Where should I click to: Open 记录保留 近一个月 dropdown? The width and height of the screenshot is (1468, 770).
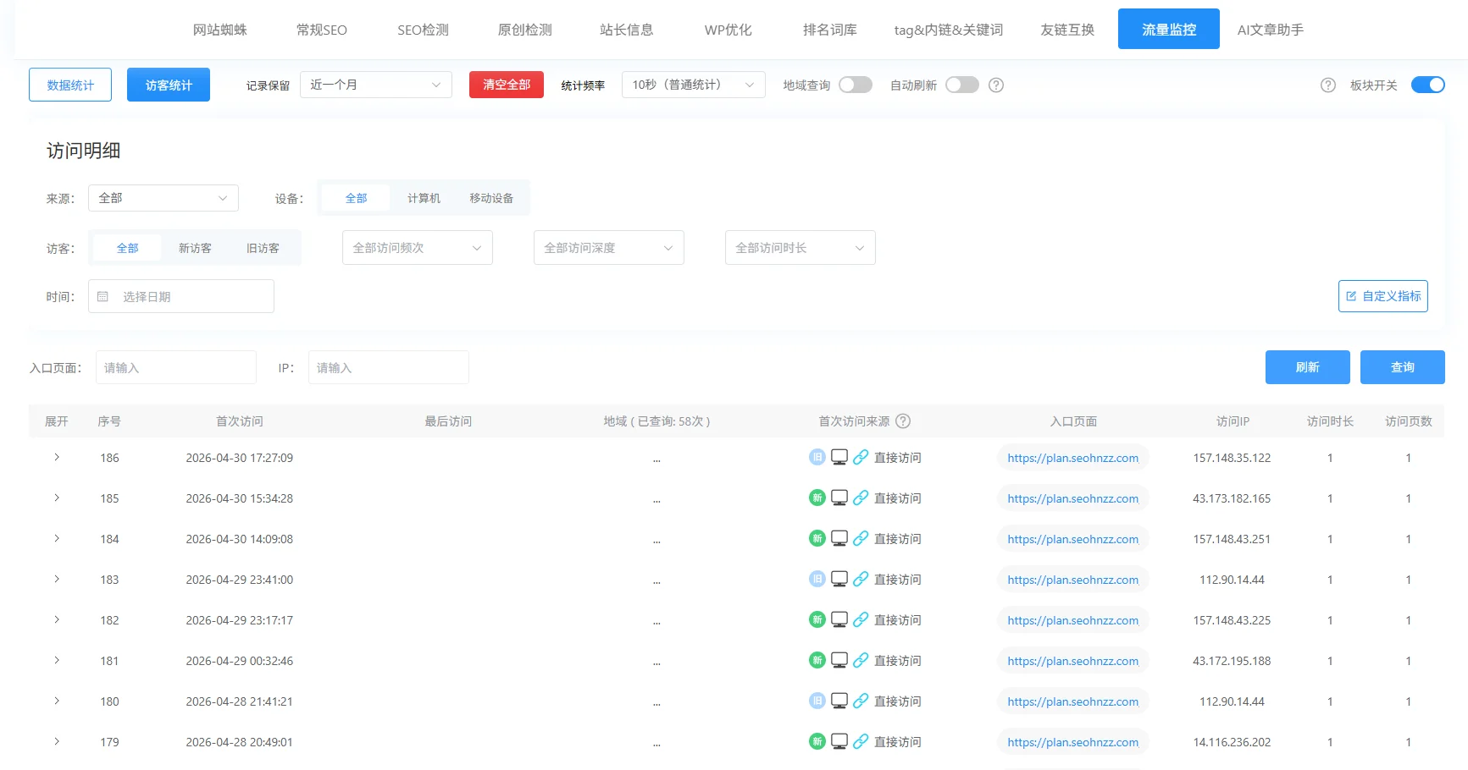coord(376,85)
